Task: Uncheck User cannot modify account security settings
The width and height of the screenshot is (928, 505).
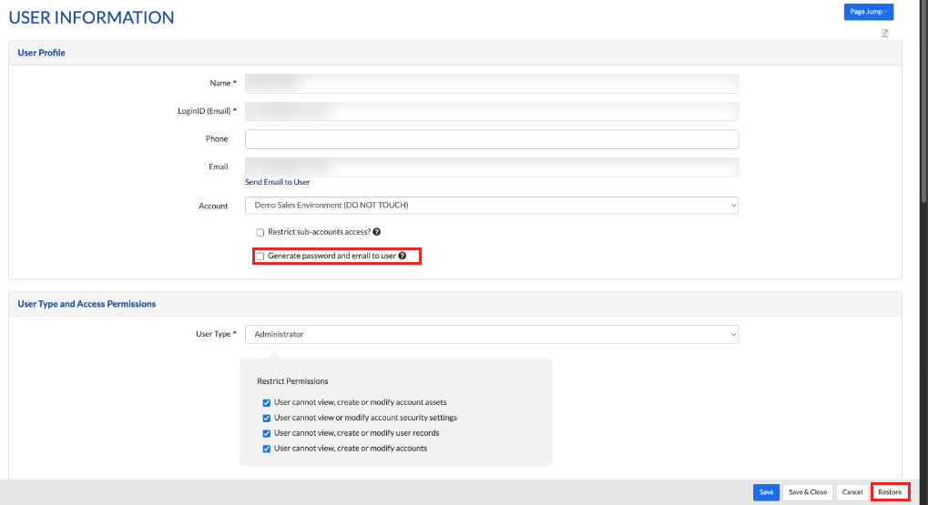Action: [x=266, y=418]
